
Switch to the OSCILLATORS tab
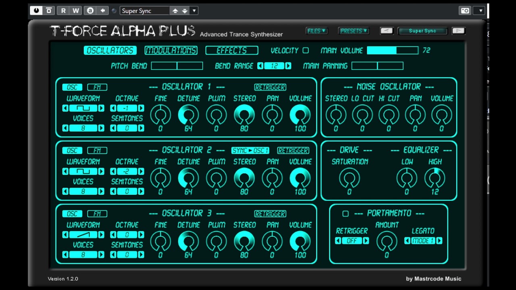(x=110, y=50)
